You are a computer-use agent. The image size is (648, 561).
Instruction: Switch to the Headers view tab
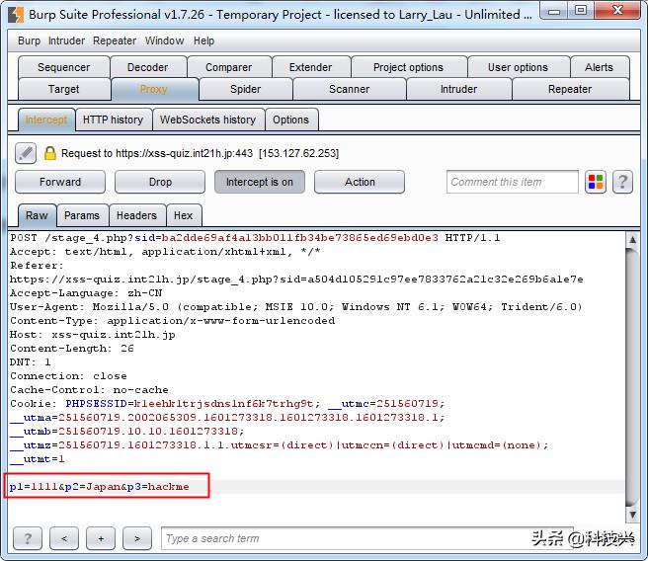point(136,215)
